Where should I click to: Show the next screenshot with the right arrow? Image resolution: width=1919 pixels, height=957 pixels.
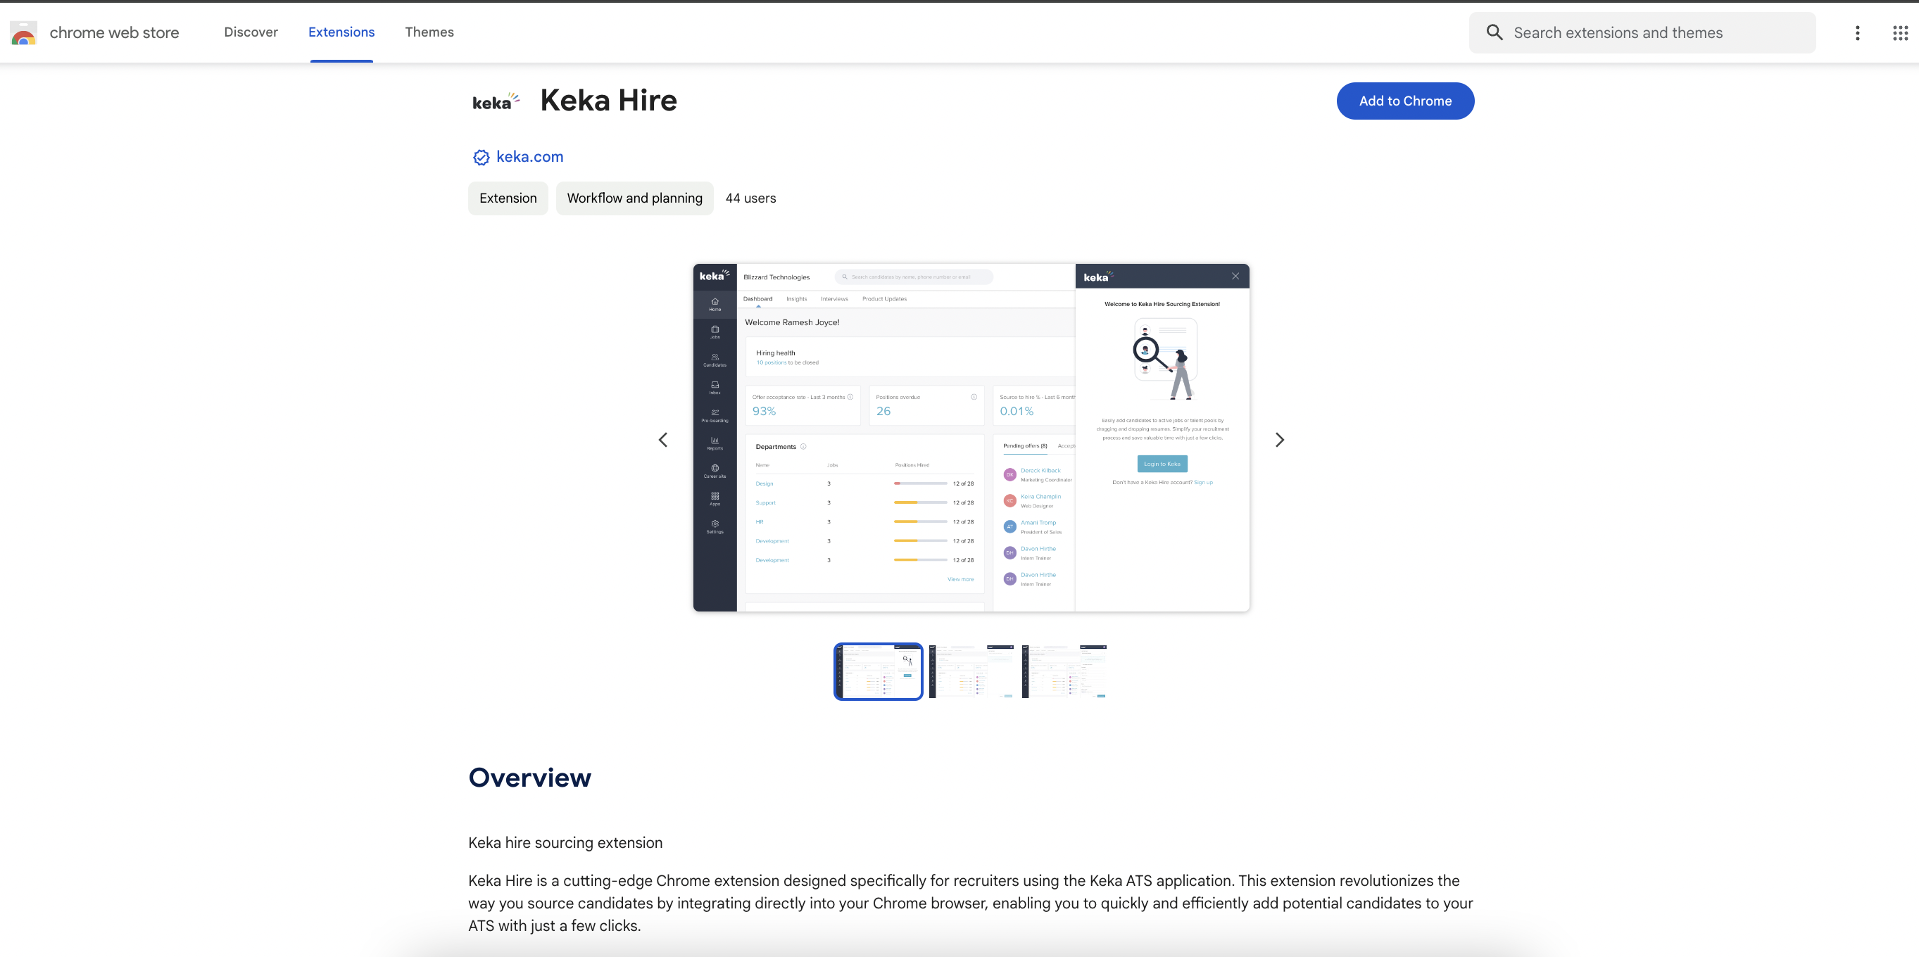pos(1279,440)
